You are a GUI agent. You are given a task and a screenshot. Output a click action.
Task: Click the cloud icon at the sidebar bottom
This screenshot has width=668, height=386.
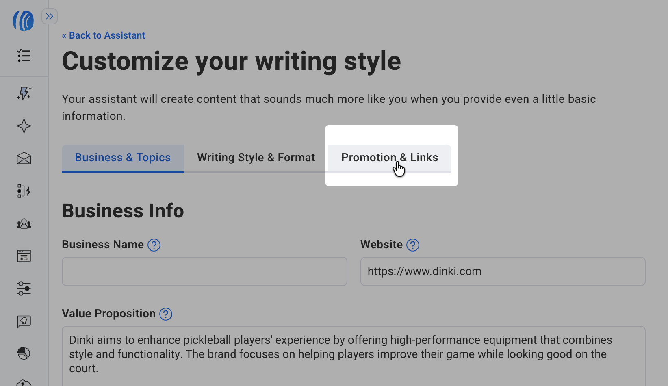(x=24, y=382)
